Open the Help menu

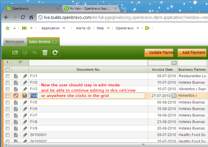(x=100, y=28)
